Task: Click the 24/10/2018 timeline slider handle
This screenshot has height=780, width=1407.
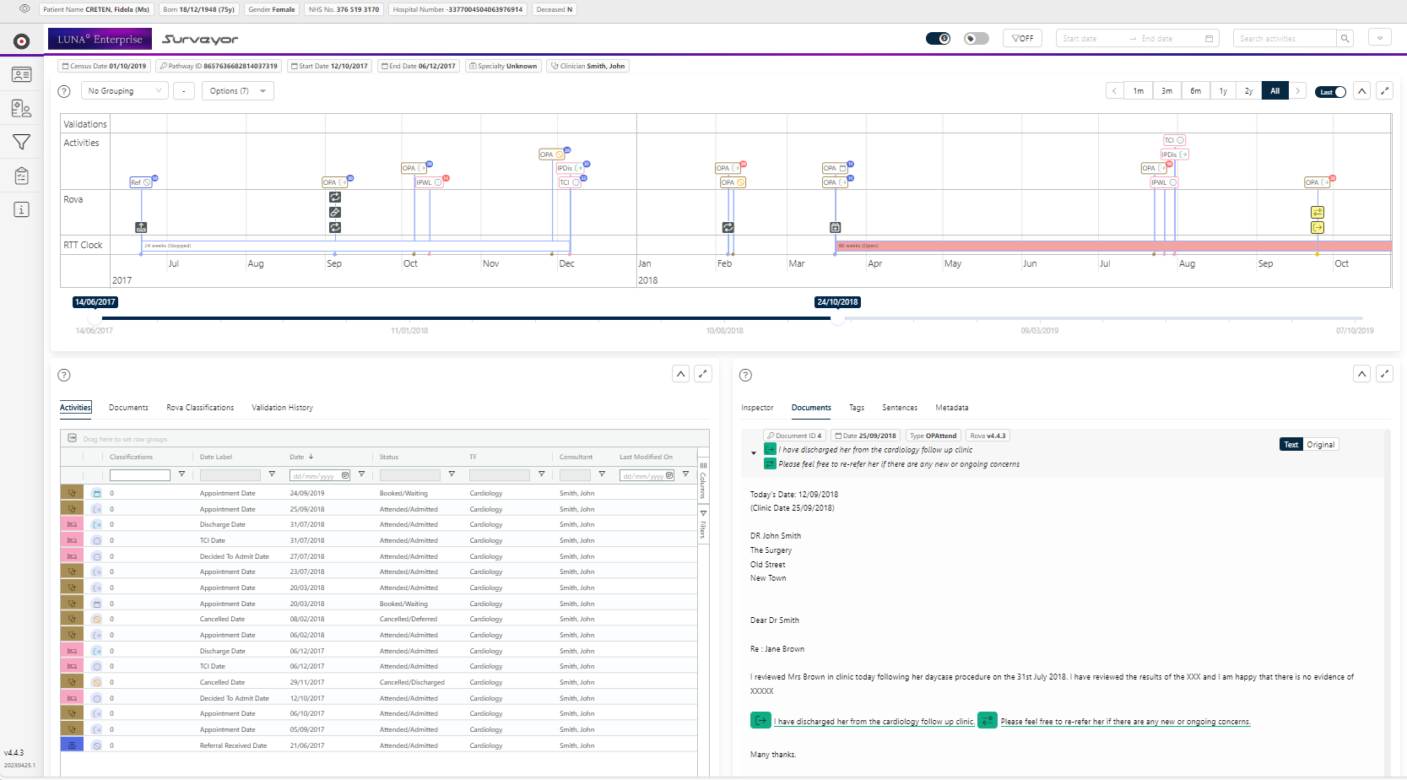Action: [837, 318]
